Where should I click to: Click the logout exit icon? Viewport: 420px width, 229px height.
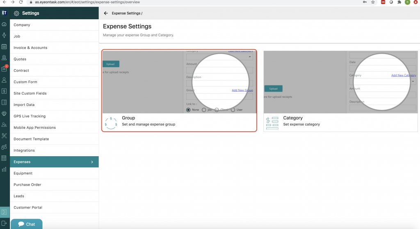(x=4, y=223)
